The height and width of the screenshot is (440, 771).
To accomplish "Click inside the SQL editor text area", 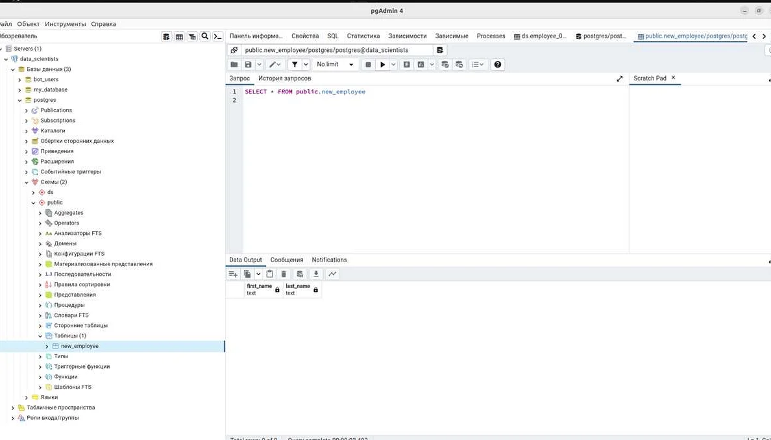I will pyautogui.click(x=435, y=169).
